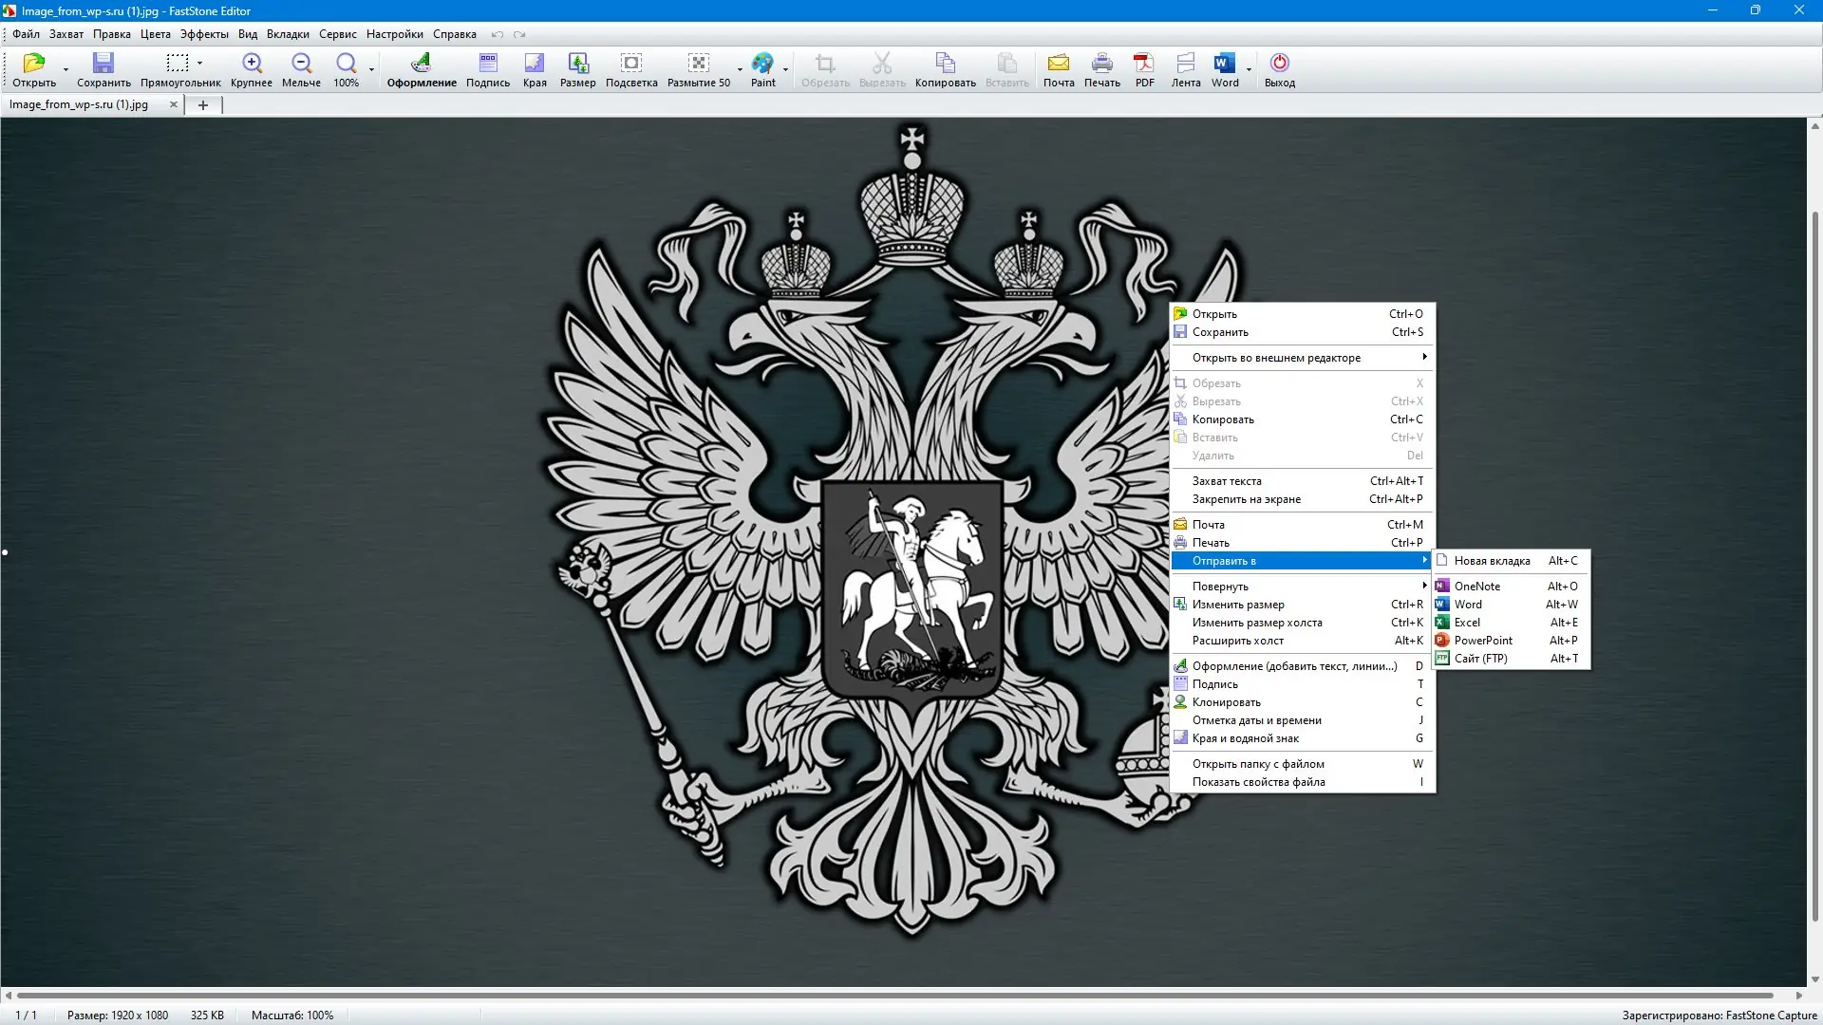The width and height of the screenshot is (1823, 1025).
Task: Apply the Края edge effect
Action: click(534, 66)
